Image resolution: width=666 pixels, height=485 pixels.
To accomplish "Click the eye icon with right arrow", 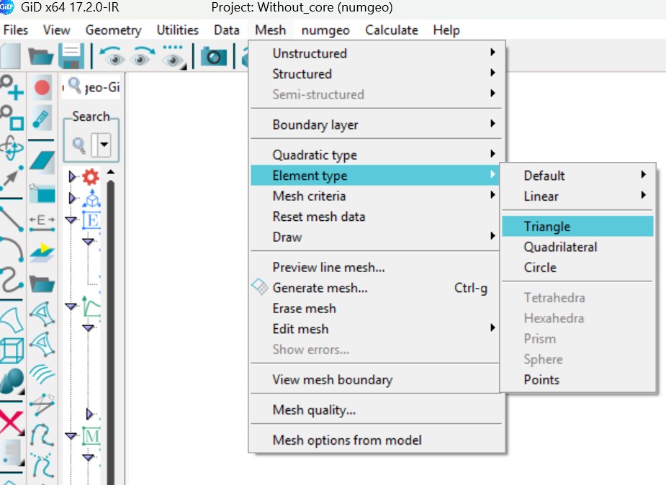I will click(x=143, y=56).
